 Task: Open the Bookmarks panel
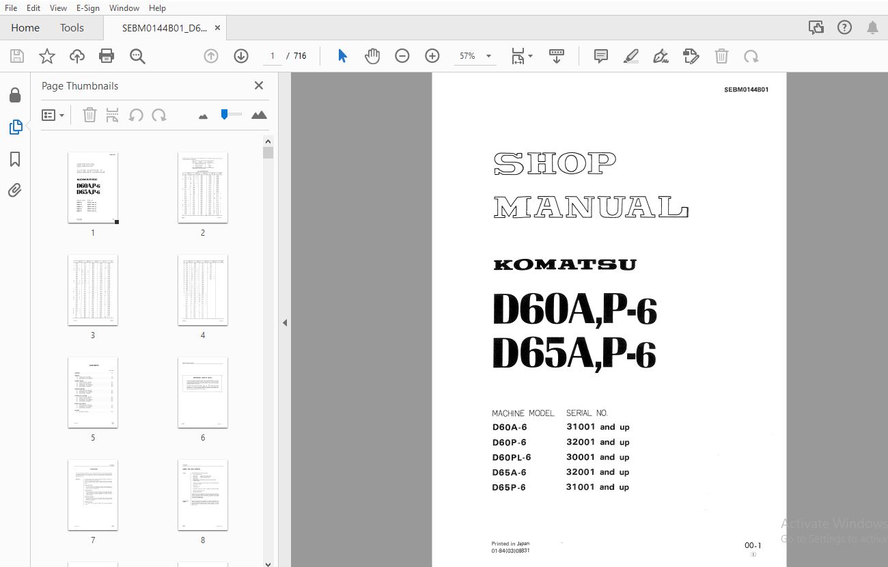click(x=15, y=159)
